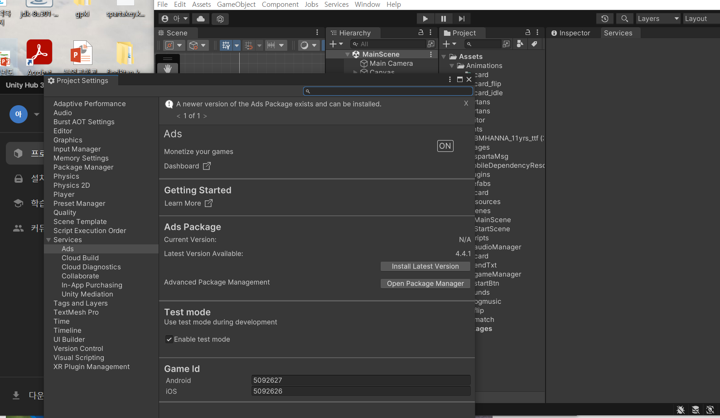This screenshot has width=720, height=418.
Task: Open the account dropdown in Unity toolbar
Action: click(x=174, y=19)
